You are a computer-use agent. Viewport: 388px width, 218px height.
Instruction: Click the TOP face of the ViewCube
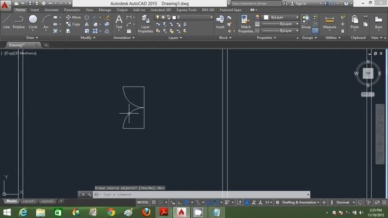click(368, 73)
